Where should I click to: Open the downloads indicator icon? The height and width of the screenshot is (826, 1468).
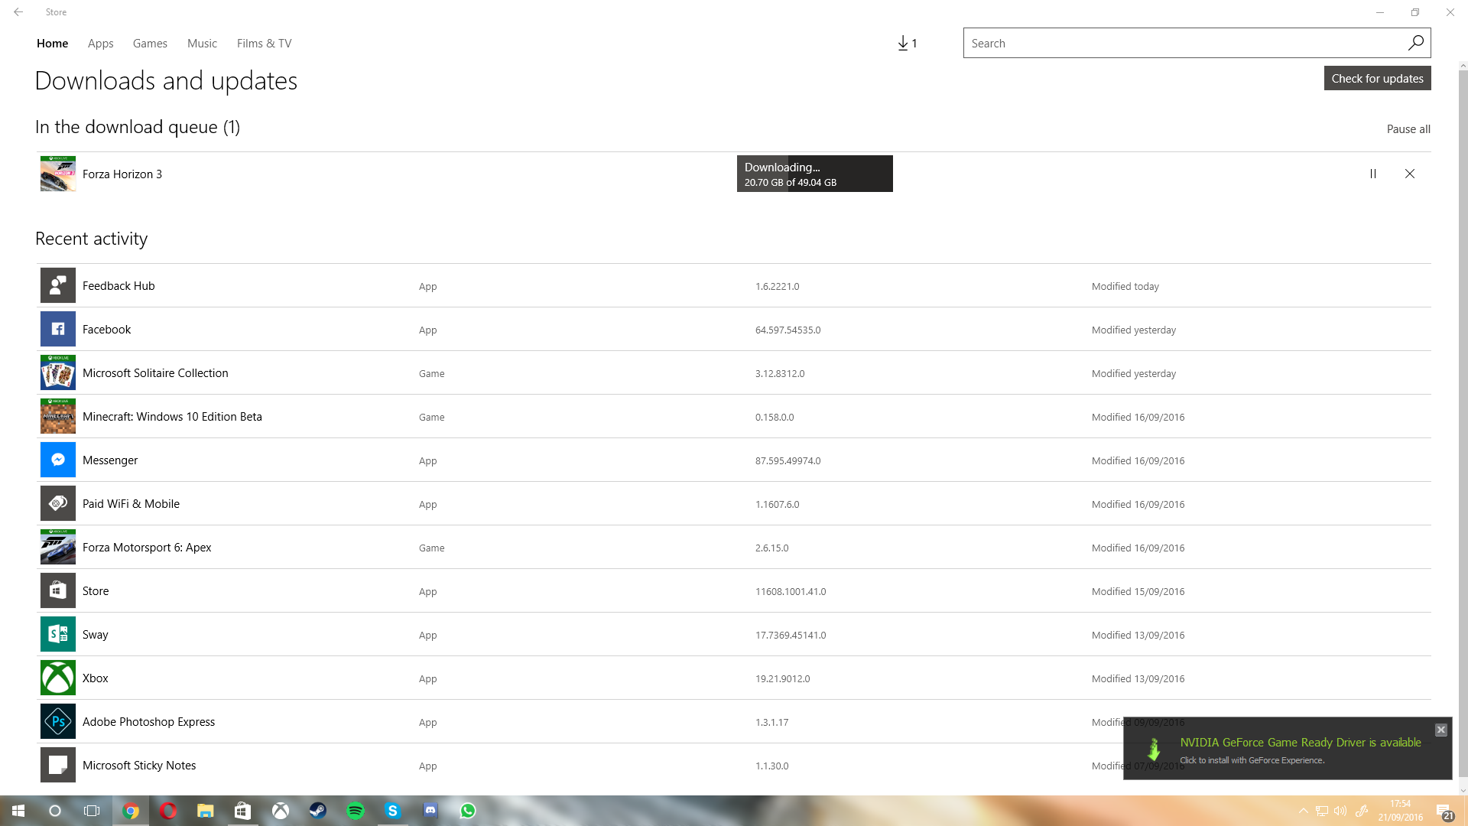click(x=907, y=44)
